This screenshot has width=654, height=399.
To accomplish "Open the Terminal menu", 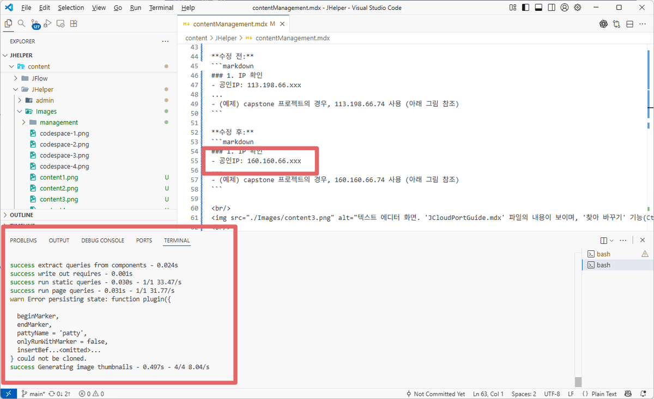I will [161, 7].
